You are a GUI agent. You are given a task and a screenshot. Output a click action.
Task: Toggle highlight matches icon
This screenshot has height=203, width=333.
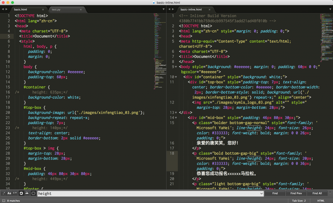(x=33, y=193)
